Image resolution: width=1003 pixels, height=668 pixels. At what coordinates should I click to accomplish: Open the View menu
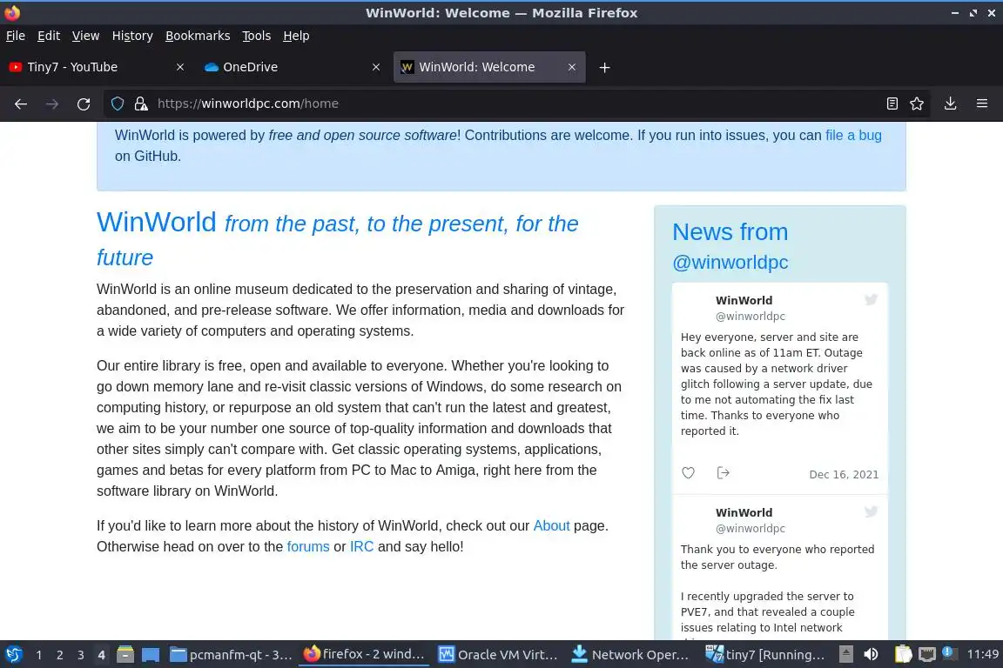click(x=85, y=36)
